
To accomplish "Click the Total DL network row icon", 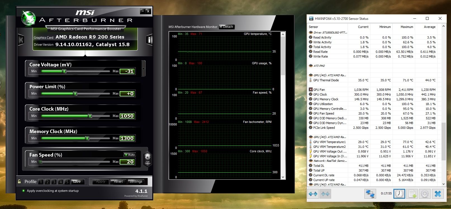I will 310,166.
